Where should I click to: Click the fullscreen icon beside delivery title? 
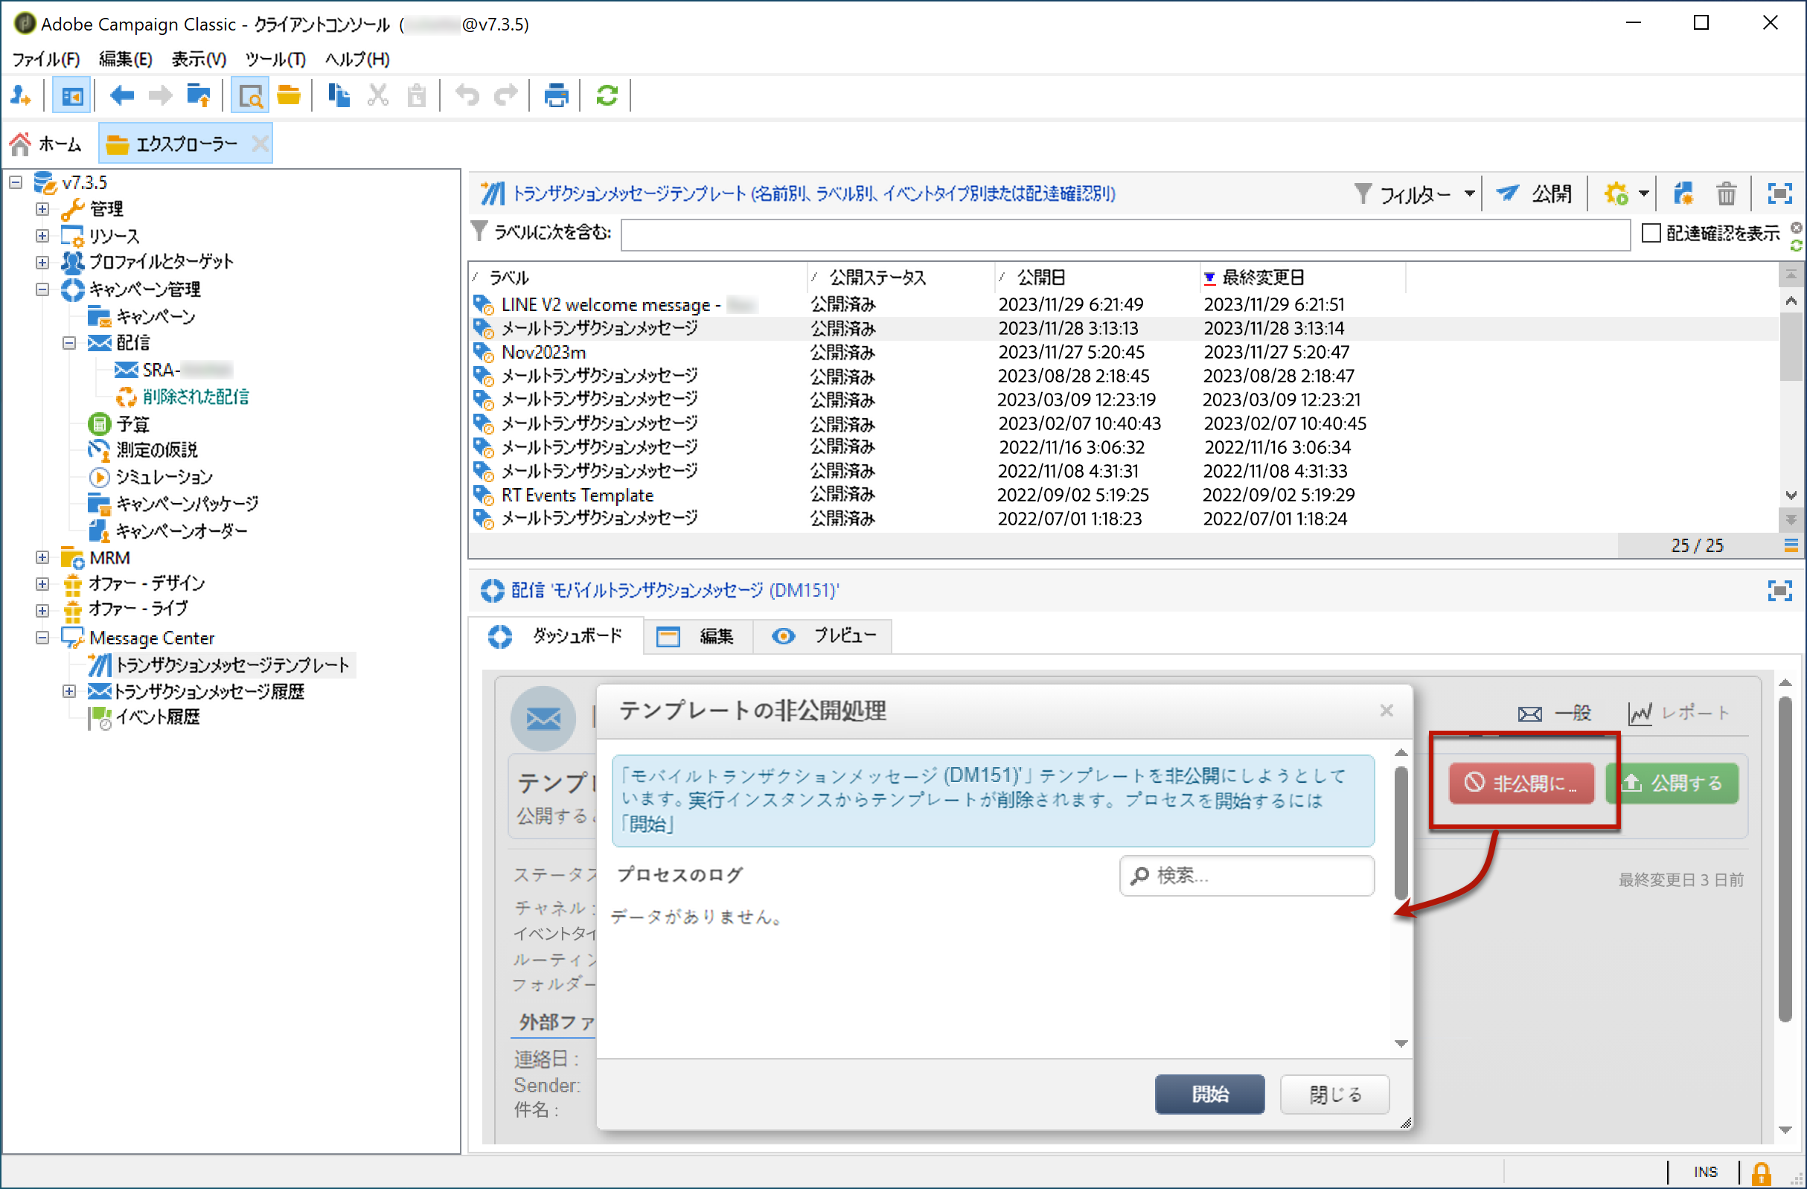coord(1779,591)
